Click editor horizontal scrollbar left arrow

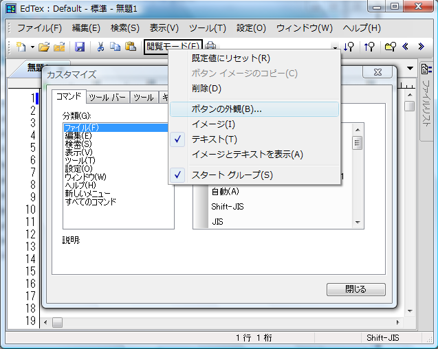pos(45,322)
